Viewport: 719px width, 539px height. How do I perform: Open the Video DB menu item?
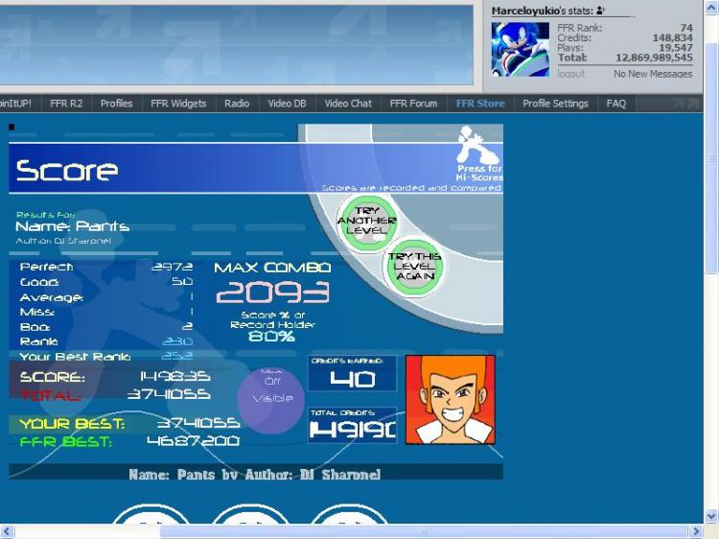(x=287, y=104)
